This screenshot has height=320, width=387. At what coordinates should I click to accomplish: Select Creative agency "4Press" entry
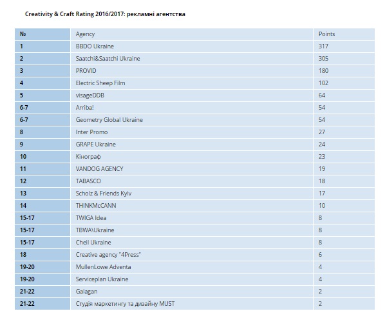click(108, 255)
